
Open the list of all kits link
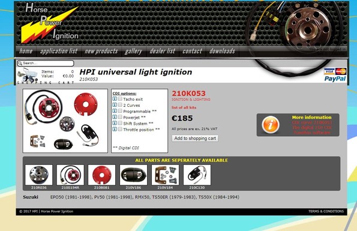[x=184, y=107]
